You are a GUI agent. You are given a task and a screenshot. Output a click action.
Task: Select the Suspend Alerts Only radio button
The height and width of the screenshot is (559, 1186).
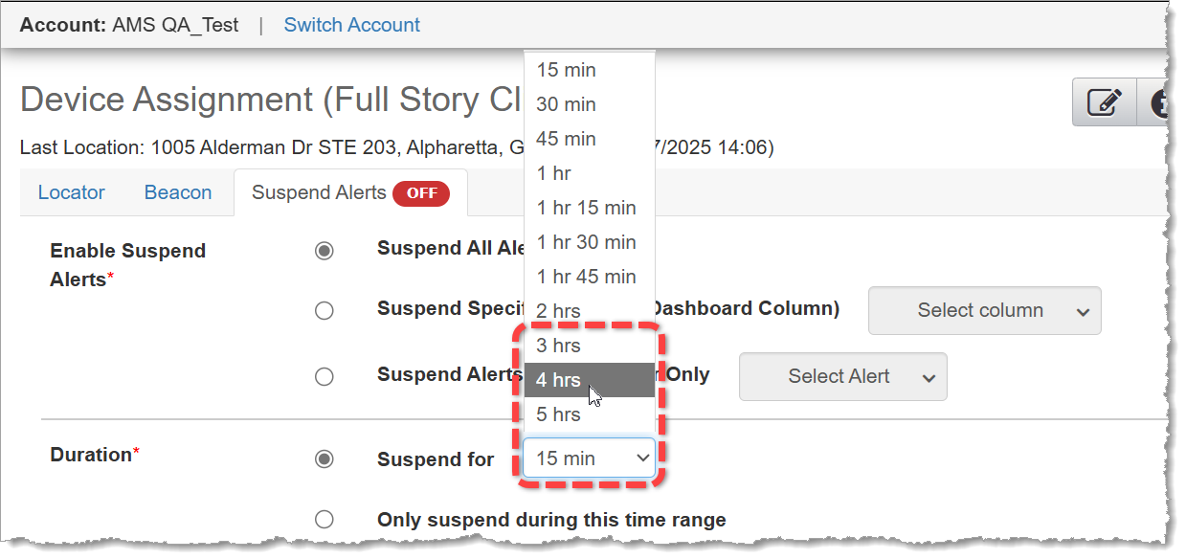(x=324, y=376)
